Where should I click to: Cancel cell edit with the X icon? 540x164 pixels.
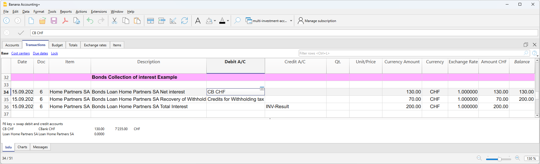(7, 33)
